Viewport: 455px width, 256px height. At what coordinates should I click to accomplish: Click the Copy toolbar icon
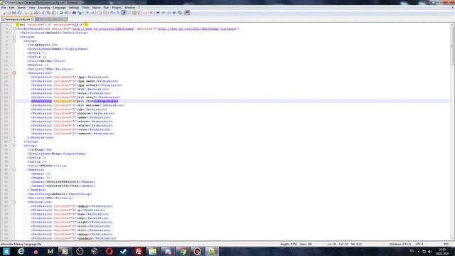[x=48, y=13]
